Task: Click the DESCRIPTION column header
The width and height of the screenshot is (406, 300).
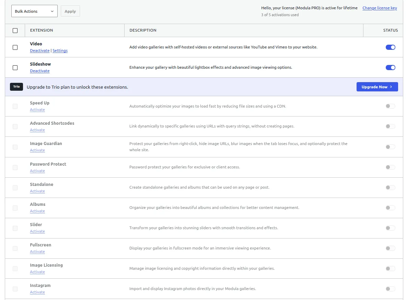Action: [x=143, y=30]
